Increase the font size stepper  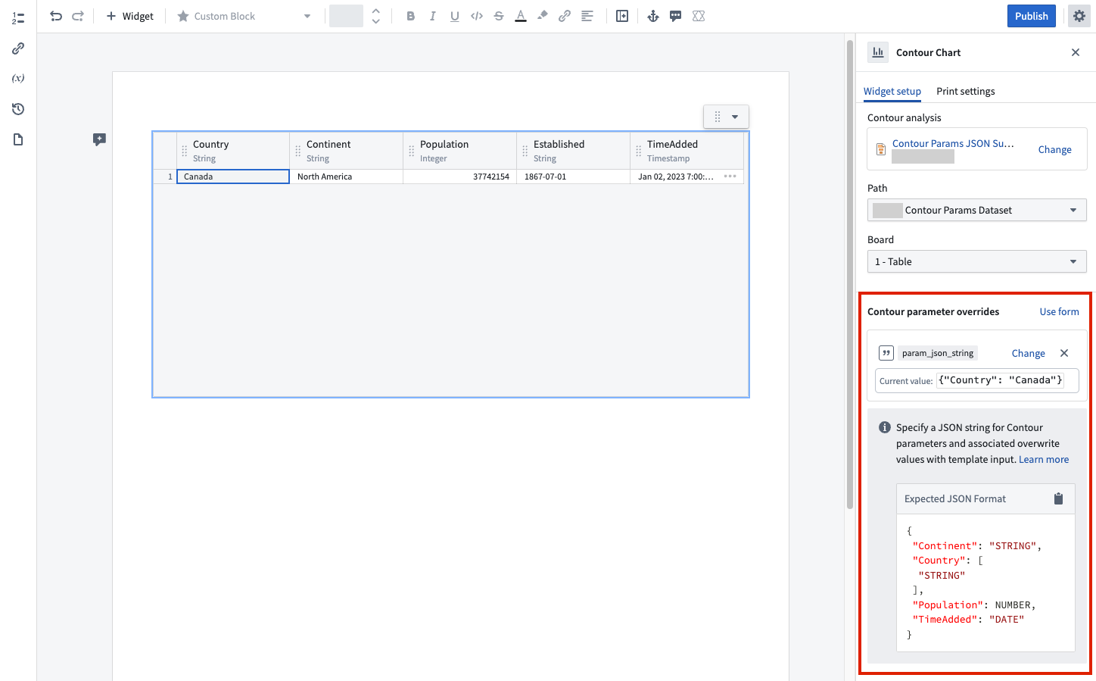[376, 11]
